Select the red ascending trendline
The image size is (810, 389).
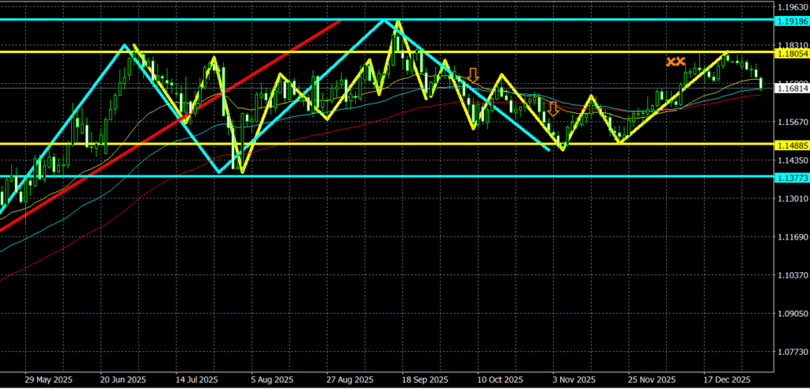tap(158, 136)
